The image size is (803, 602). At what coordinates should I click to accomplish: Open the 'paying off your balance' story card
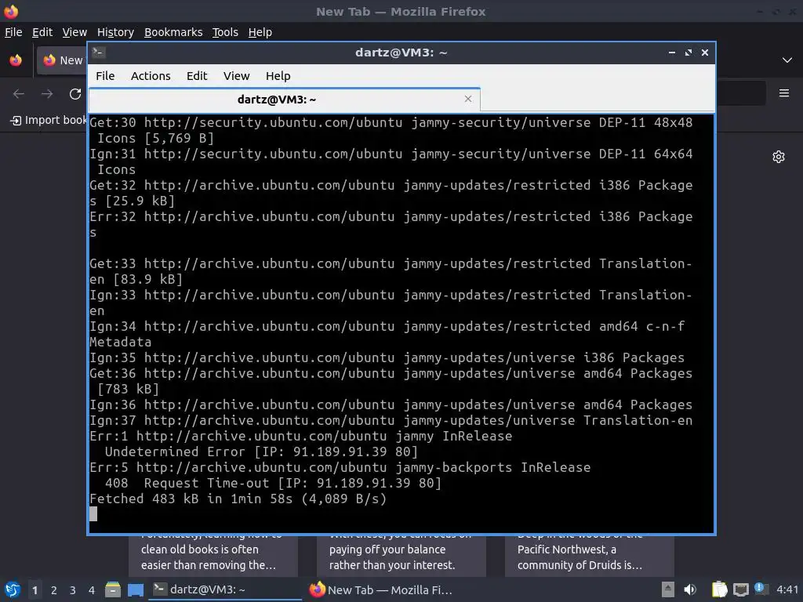click(401, 556)
